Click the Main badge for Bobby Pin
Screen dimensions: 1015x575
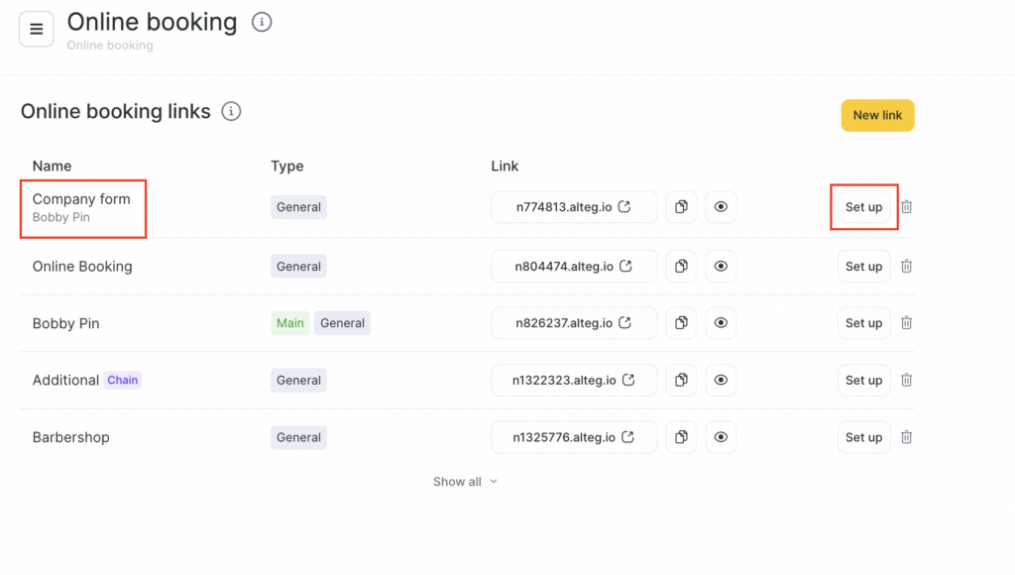[290, 323]
